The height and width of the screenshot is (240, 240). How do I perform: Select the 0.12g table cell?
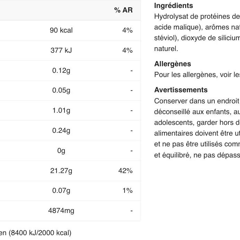(x=61, y=70)
